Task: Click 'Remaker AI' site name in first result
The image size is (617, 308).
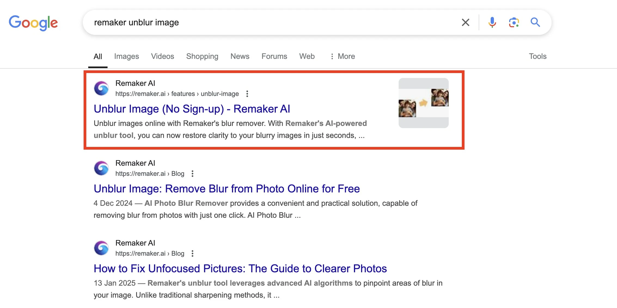Action: [x=135, y=83]
